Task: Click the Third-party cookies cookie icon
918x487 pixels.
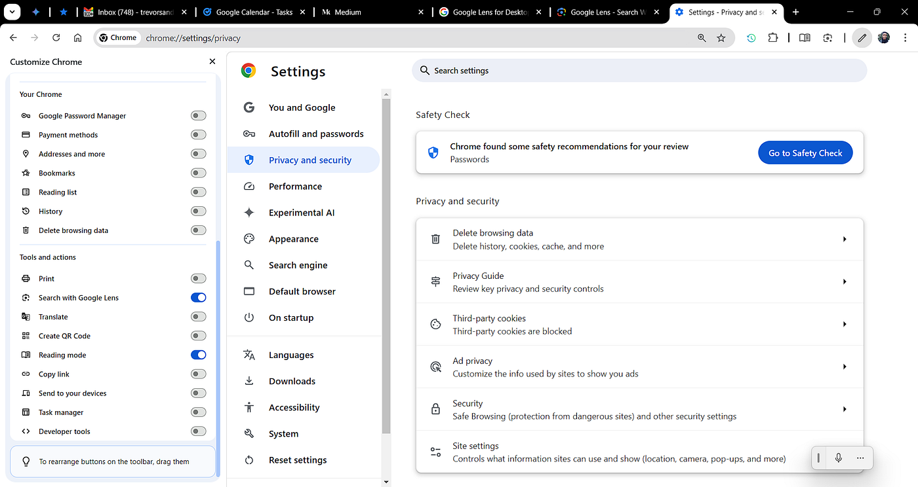Action: 435,325
